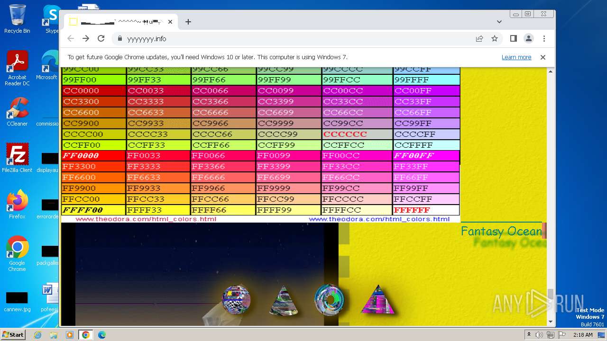Pick the CC0000 color cell
The width and height of the screenshot is (607, 341).
tap(94, 90)
